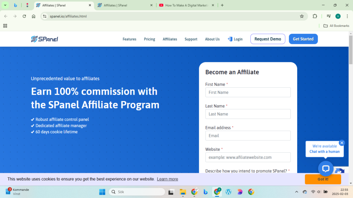Image resolution: width=353 pixels, height=198 pixels.
Task: Click the Request Demo button
Action: 268,39
